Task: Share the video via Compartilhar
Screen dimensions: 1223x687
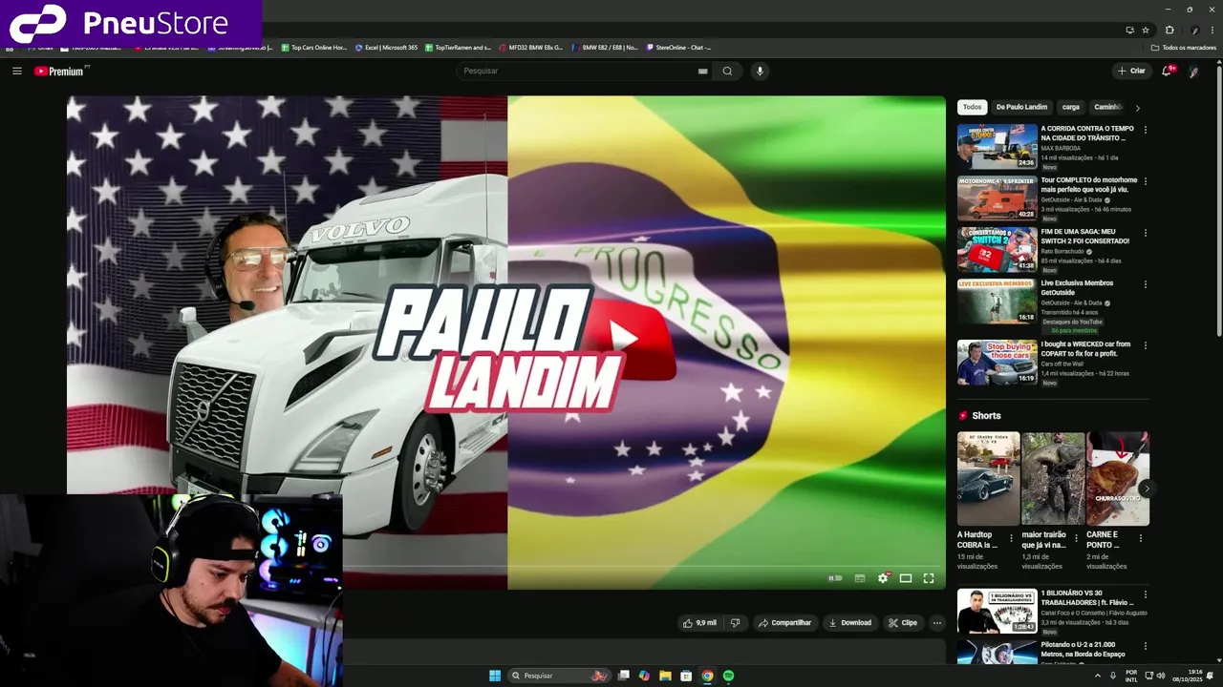Action: [784, 623]
